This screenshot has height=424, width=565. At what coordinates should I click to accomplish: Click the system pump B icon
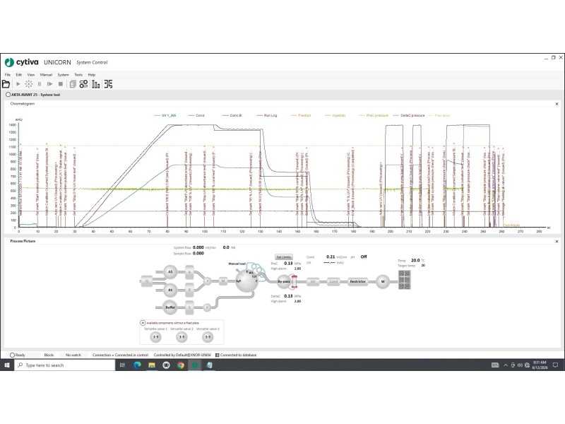[x=189, y=290]
